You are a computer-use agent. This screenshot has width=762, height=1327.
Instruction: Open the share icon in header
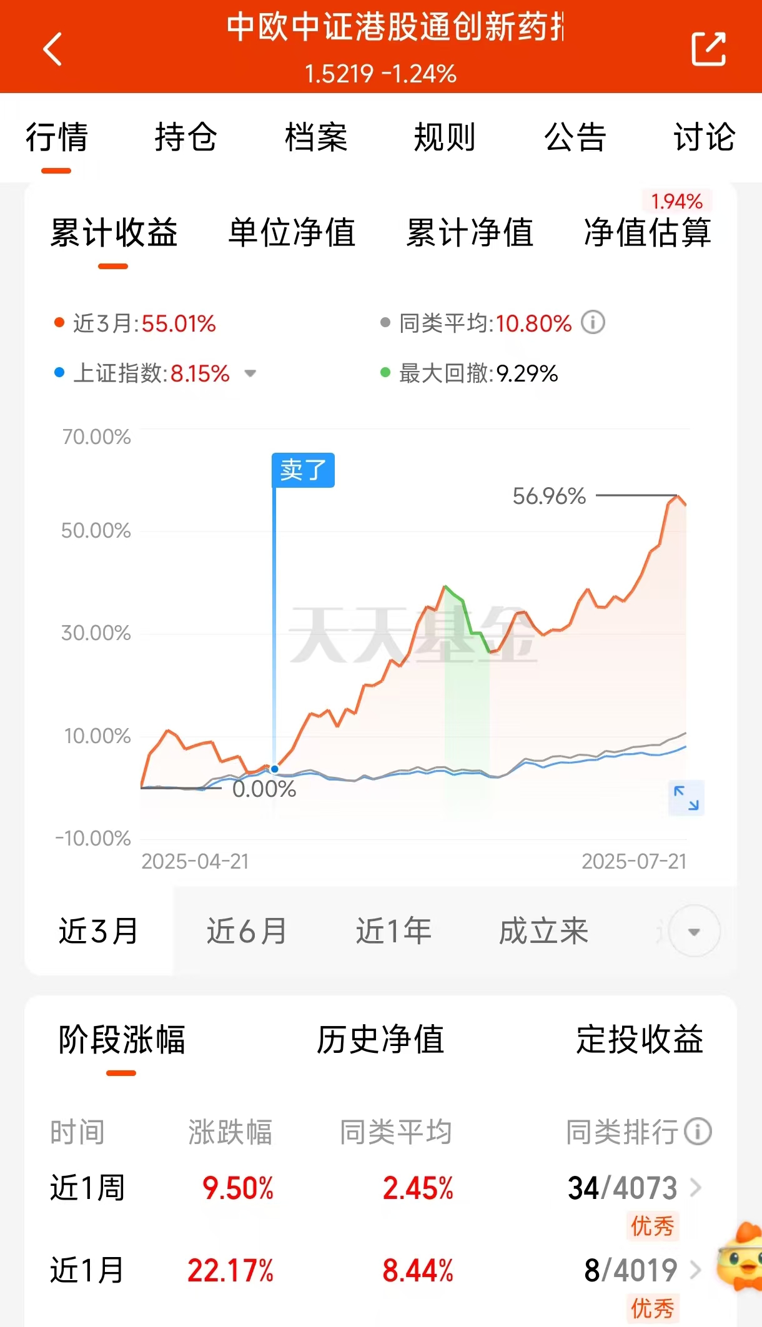pyautogui.click(x=709, y=49)
